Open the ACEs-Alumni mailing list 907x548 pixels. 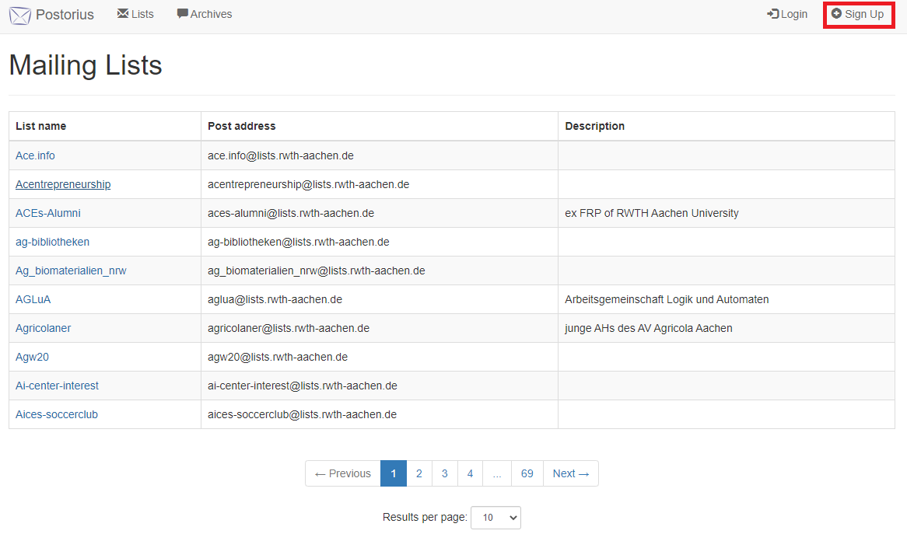coord(48,213)
